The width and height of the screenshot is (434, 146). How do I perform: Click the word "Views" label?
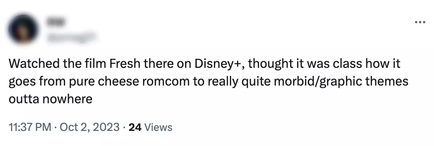point(159,127)
